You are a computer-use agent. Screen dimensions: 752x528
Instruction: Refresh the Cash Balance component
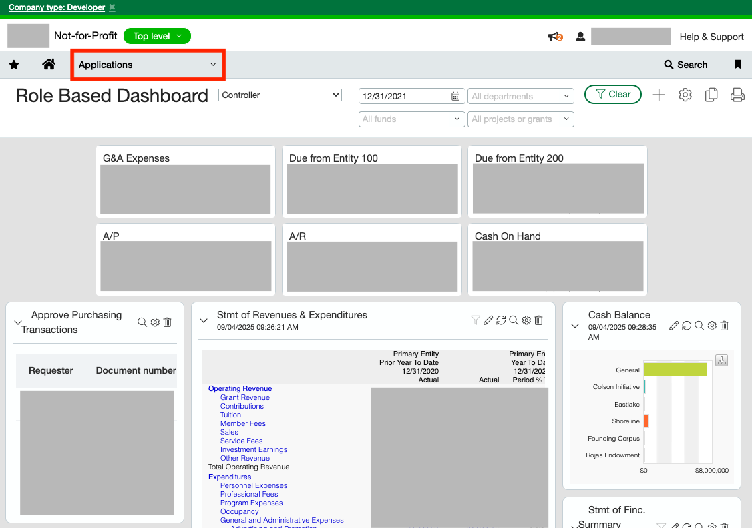(687, 326)
